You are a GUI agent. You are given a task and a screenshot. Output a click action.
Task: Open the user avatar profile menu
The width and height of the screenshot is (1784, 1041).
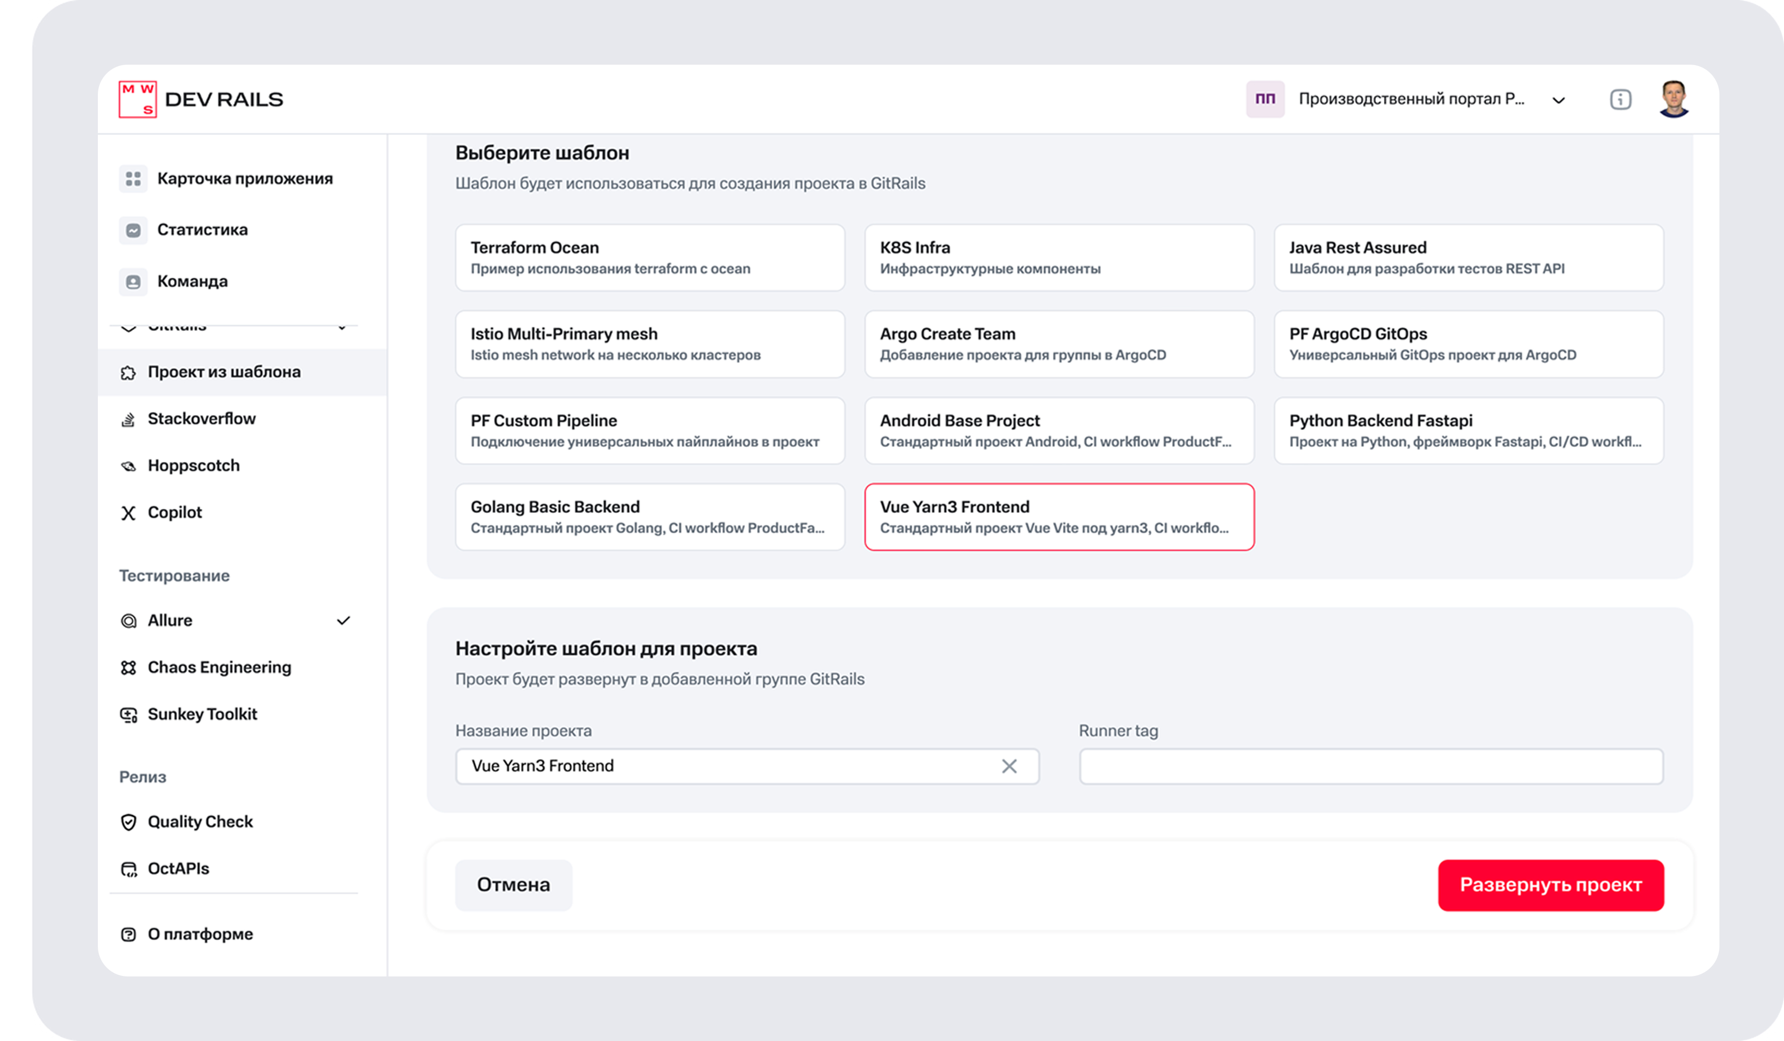pos(1674,99)
